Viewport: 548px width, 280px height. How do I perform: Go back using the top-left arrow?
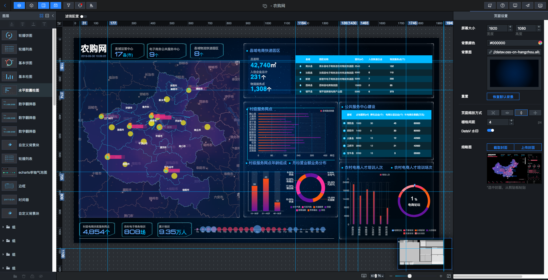[5, 5]
